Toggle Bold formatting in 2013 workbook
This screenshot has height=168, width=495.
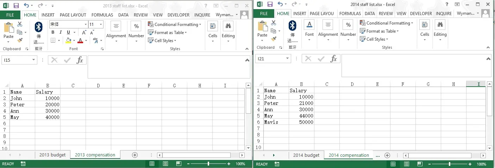(x=53, y=32)
